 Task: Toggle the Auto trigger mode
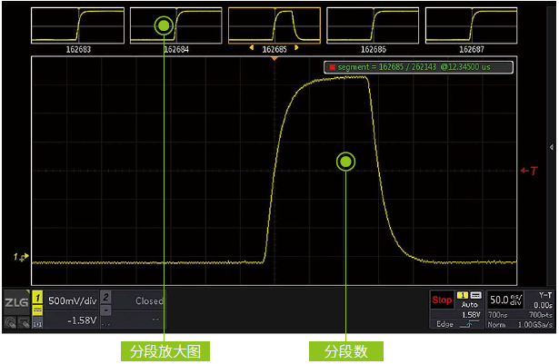(471, 305)
